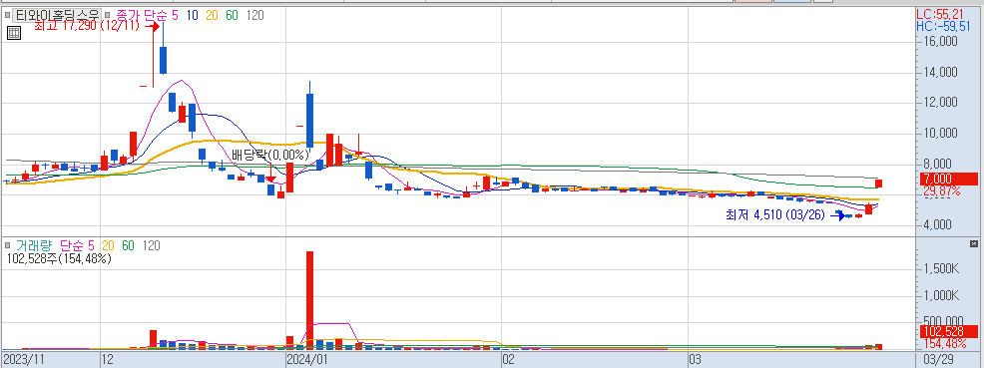The image size is (984, 368).
Task: Toggle the square marker before 티와이홀딩스우
Action: point(8,14)
